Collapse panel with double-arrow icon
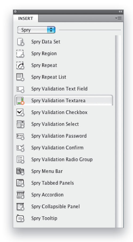Screen dimensions: 133x242 120,12
